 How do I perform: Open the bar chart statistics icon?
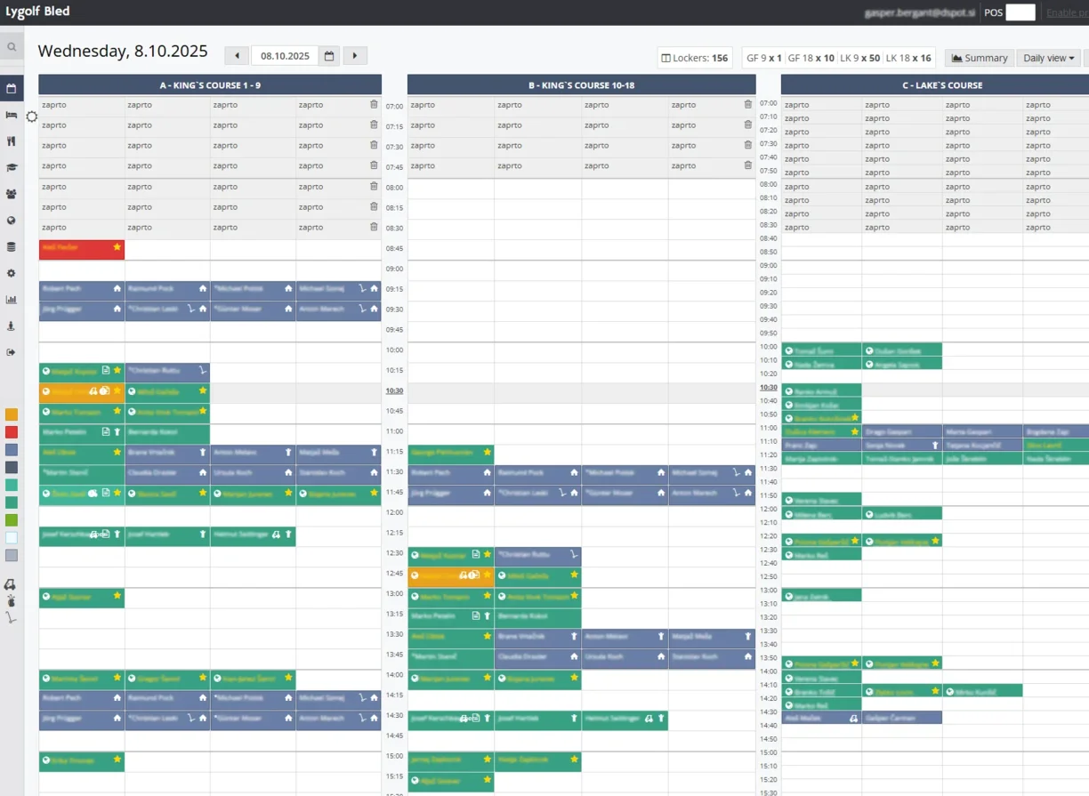tap(12, 300)
